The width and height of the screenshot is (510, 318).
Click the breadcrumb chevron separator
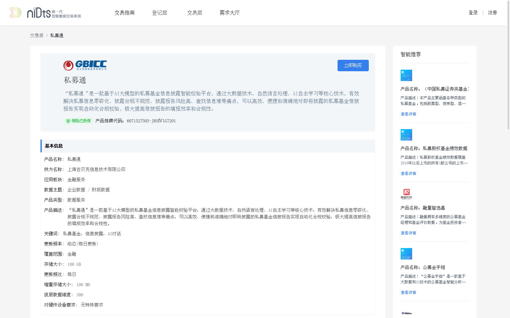coord(47,36)
